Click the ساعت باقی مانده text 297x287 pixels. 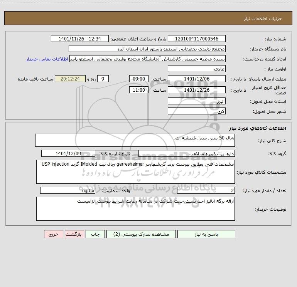click(35, 79)
